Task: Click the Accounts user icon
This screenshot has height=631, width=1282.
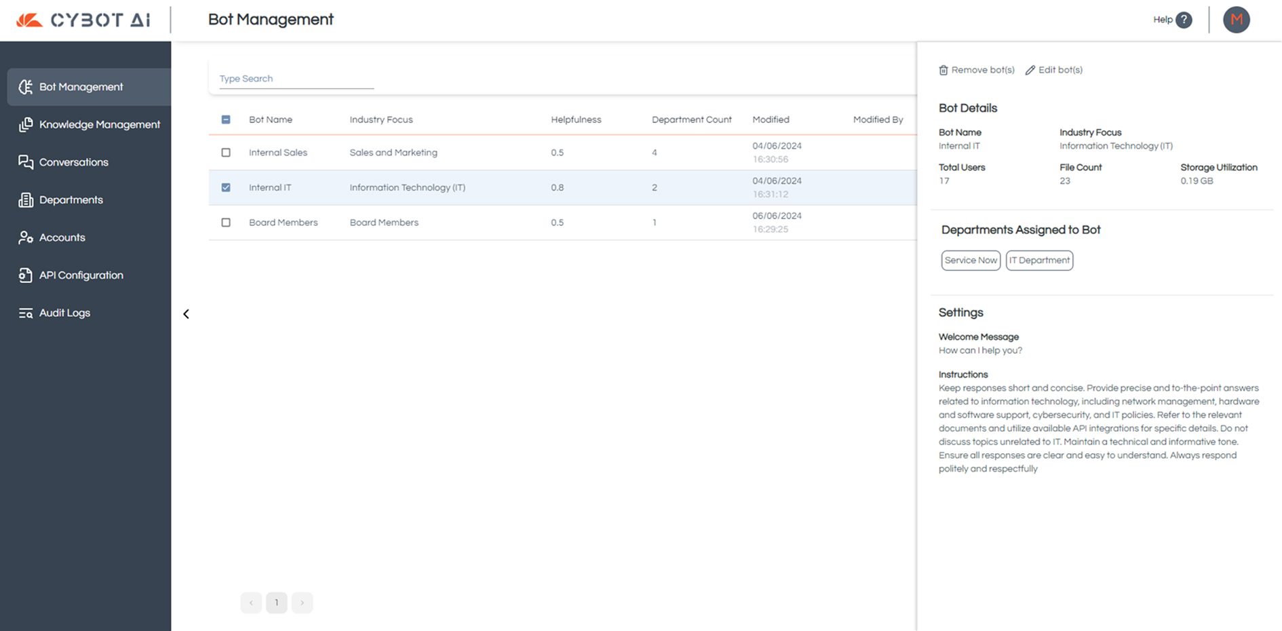Action: pos(26,237)
